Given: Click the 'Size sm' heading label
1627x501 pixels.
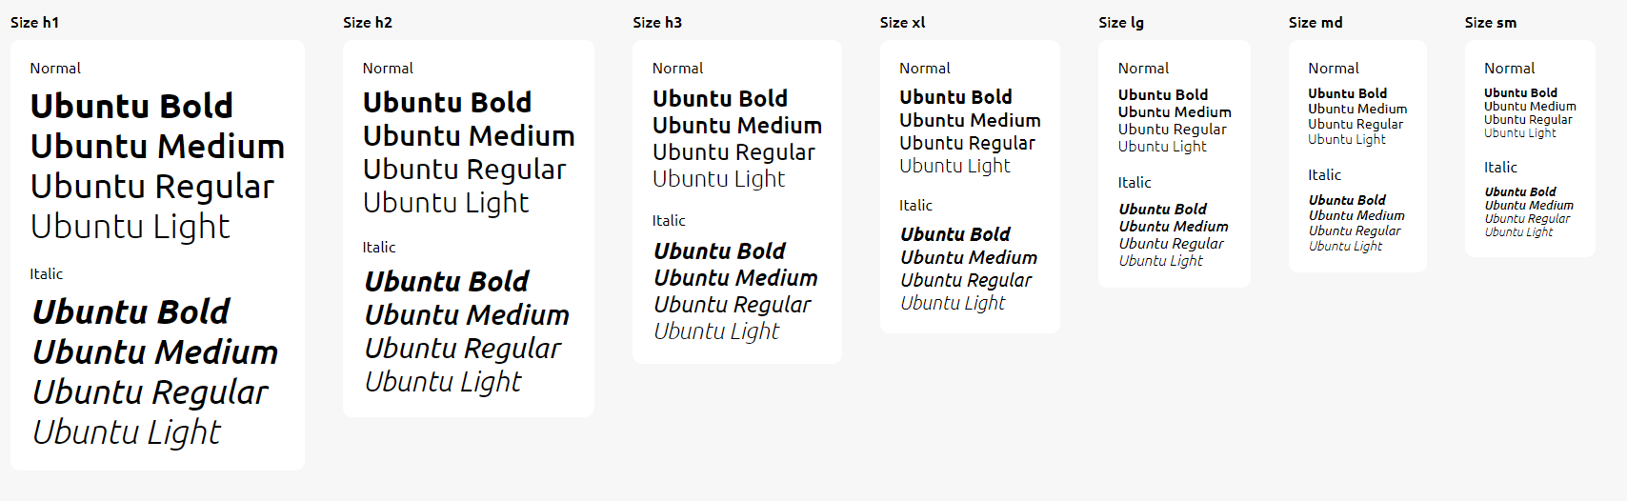Looking at the screenshot, I should (x=1491, y=23).
